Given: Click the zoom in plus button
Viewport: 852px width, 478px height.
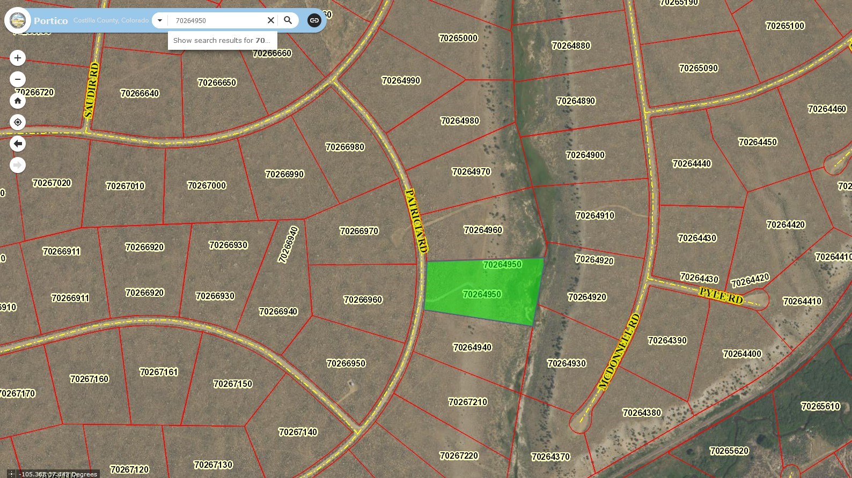Looking at the screenshot, I should pos(18,58).
